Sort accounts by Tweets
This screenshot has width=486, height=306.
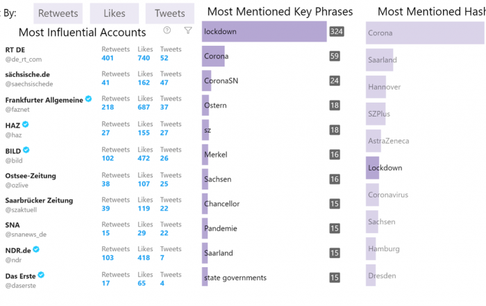pos(170,13)
